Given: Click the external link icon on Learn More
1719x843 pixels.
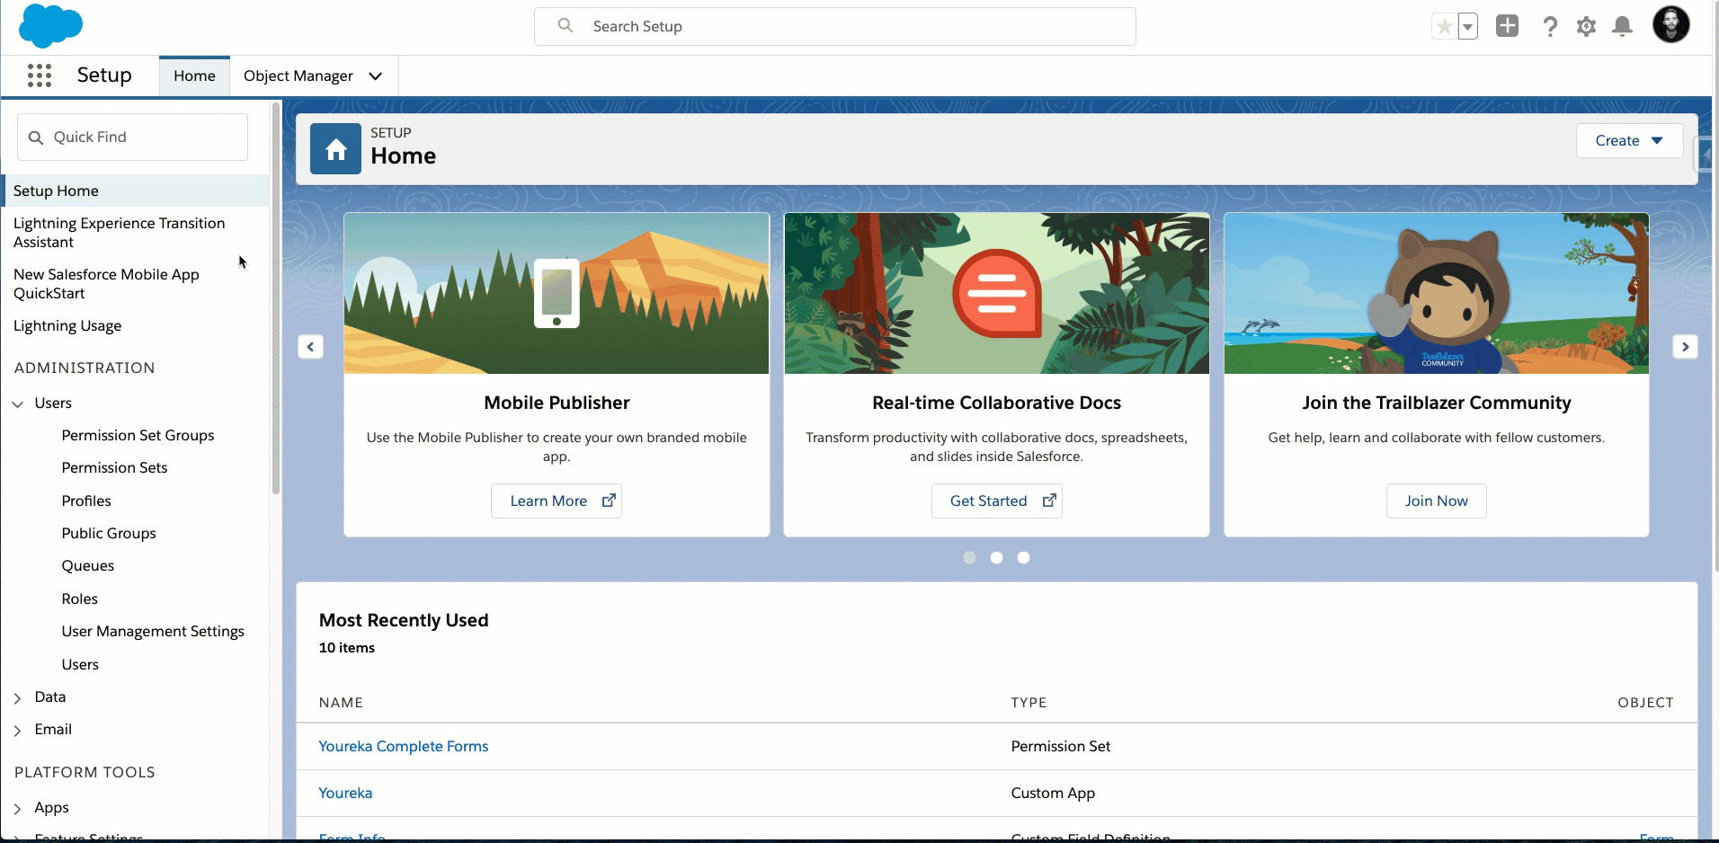Looking at the screenshot, I should click(609, 501).
